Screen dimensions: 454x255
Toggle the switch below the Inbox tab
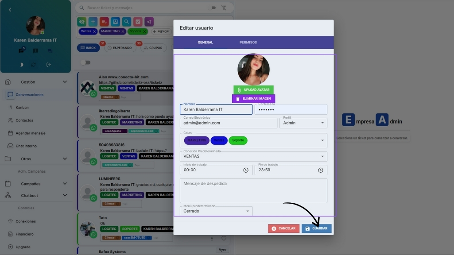pyautogui.click(x=85, y=62)
